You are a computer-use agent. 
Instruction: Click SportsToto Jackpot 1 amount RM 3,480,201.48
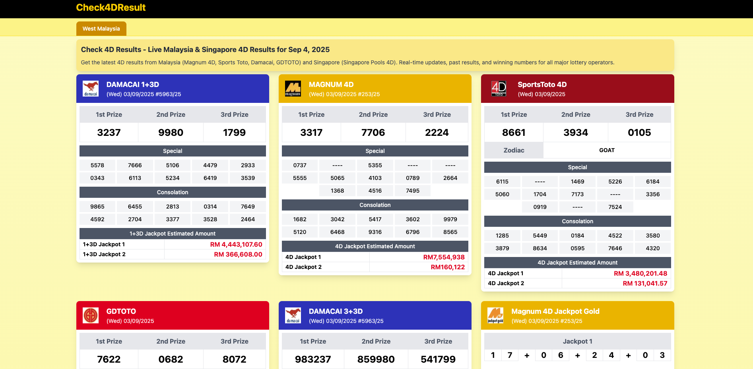[640, 274]
